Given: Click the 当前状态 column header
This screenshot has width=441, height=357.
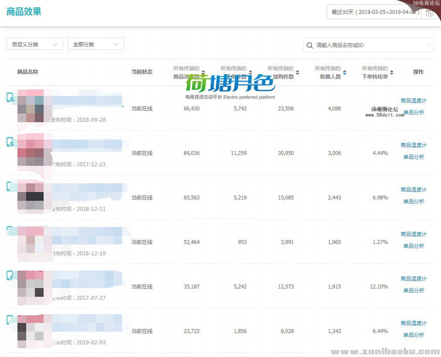Looking at the screenshot, I should tap(142, 72).
